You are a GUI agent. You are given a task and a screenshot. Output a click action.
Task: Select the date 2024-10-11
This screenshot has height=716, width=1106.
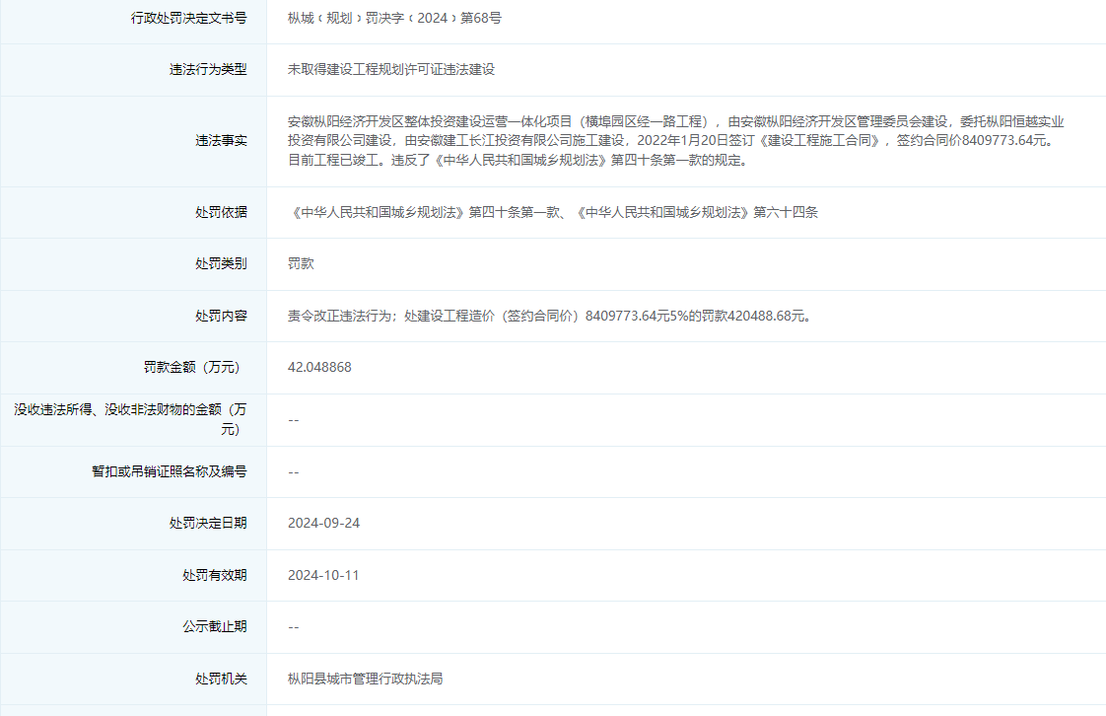pos(323,575)
